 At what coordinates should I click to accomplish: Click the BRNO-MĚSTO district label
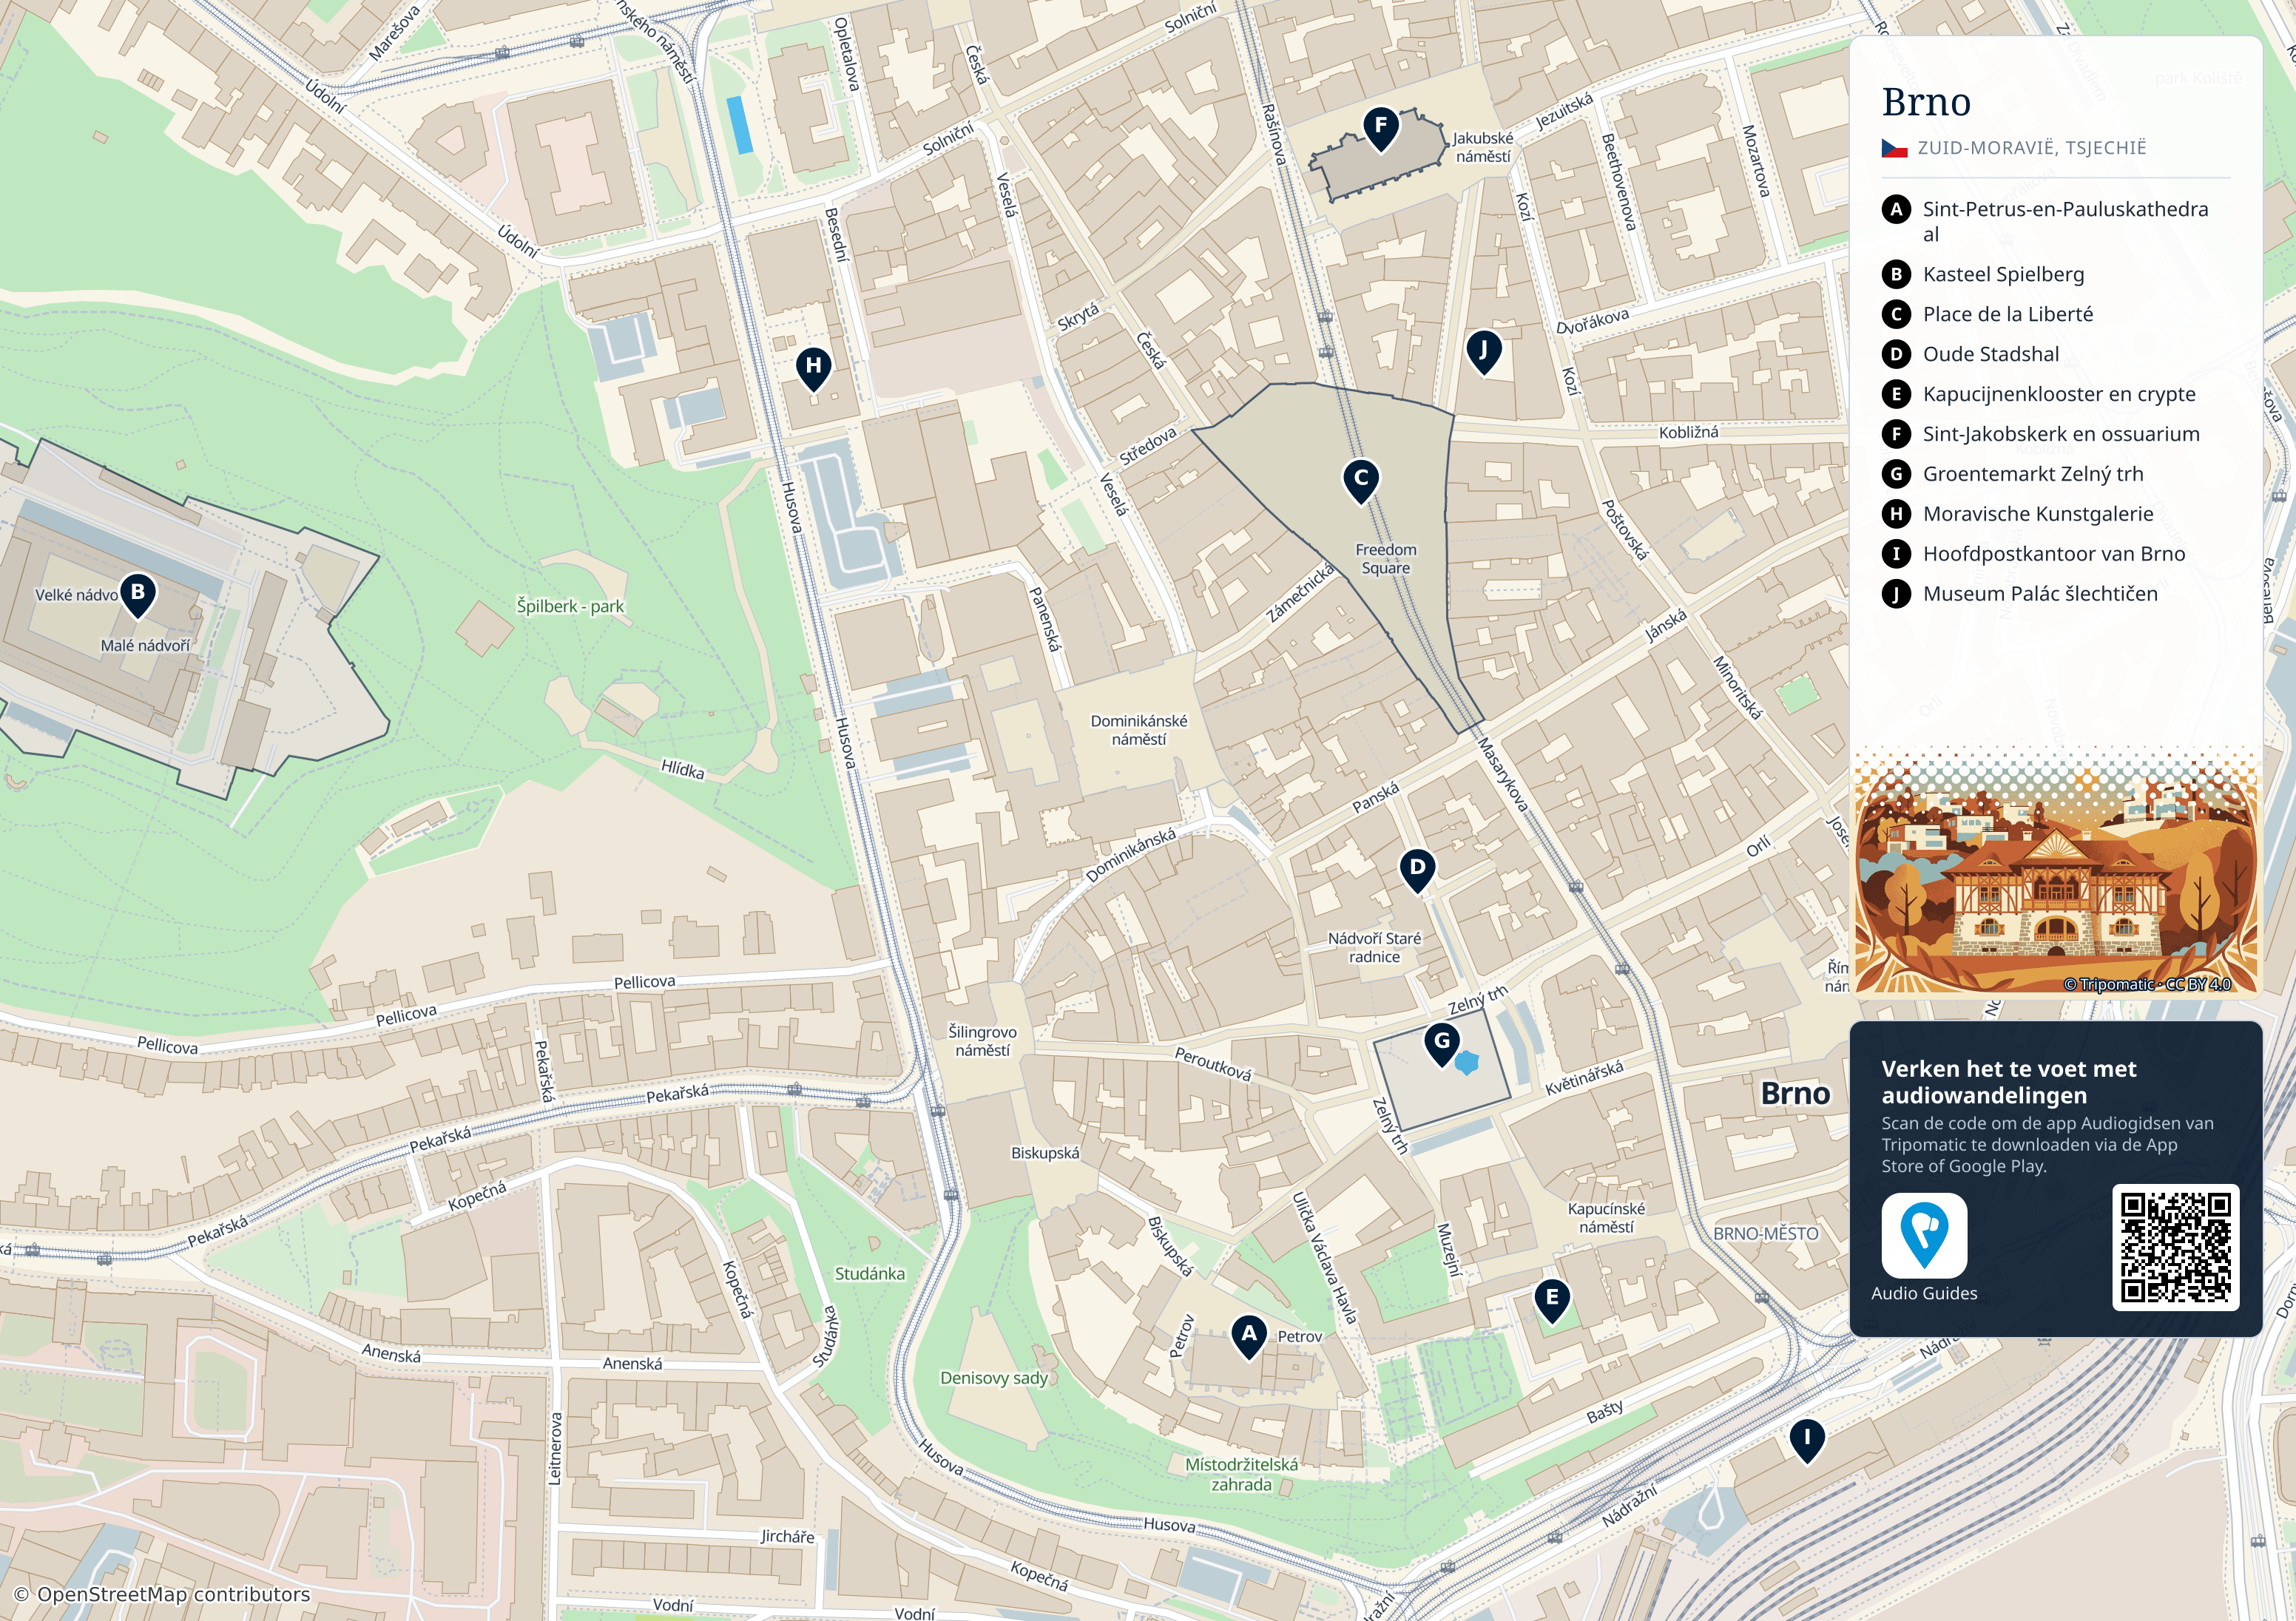(1766, 1233)
